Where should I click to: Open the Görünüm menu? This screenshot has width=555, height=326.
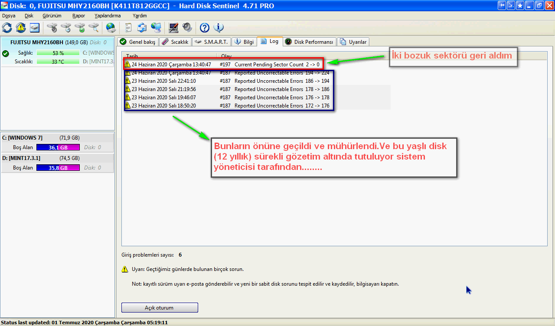52,16
